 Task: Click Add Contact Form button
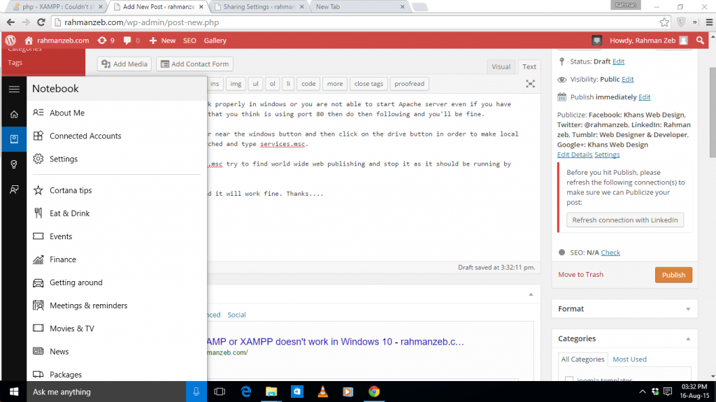click(x=195, y=64)
